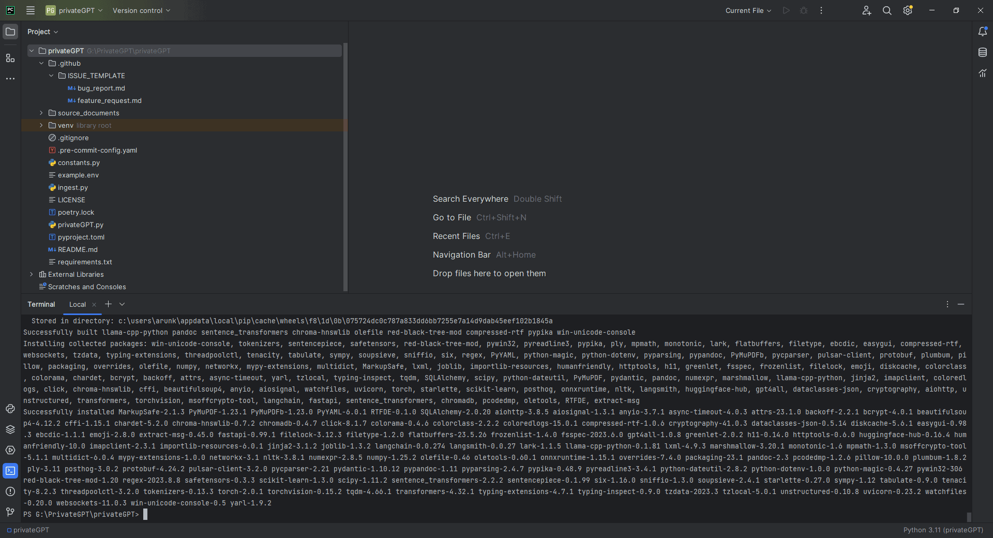Click the terminal vertical scrollbar thumb
The width and height of the screenshot is (993, 538).
coord(969,517)
